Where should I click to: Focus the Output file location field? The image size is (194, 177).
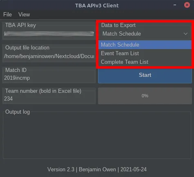pyautogui.click(x=49, y=56)
